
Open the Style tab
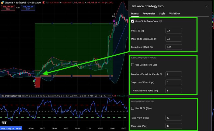[162, 14]
